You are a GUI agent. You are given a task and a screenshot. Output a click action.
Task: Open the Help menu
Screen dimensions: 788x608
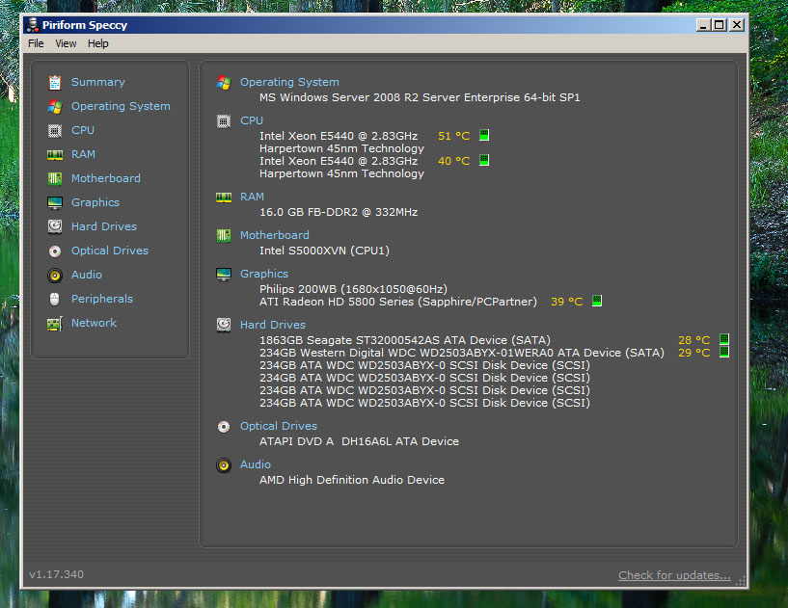coord(97,43)
